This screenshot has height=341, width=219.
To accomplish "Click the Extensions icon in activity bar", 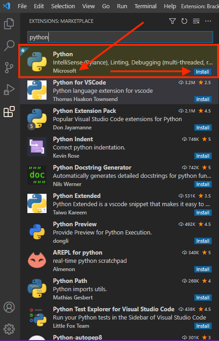I will click(9, 112).
